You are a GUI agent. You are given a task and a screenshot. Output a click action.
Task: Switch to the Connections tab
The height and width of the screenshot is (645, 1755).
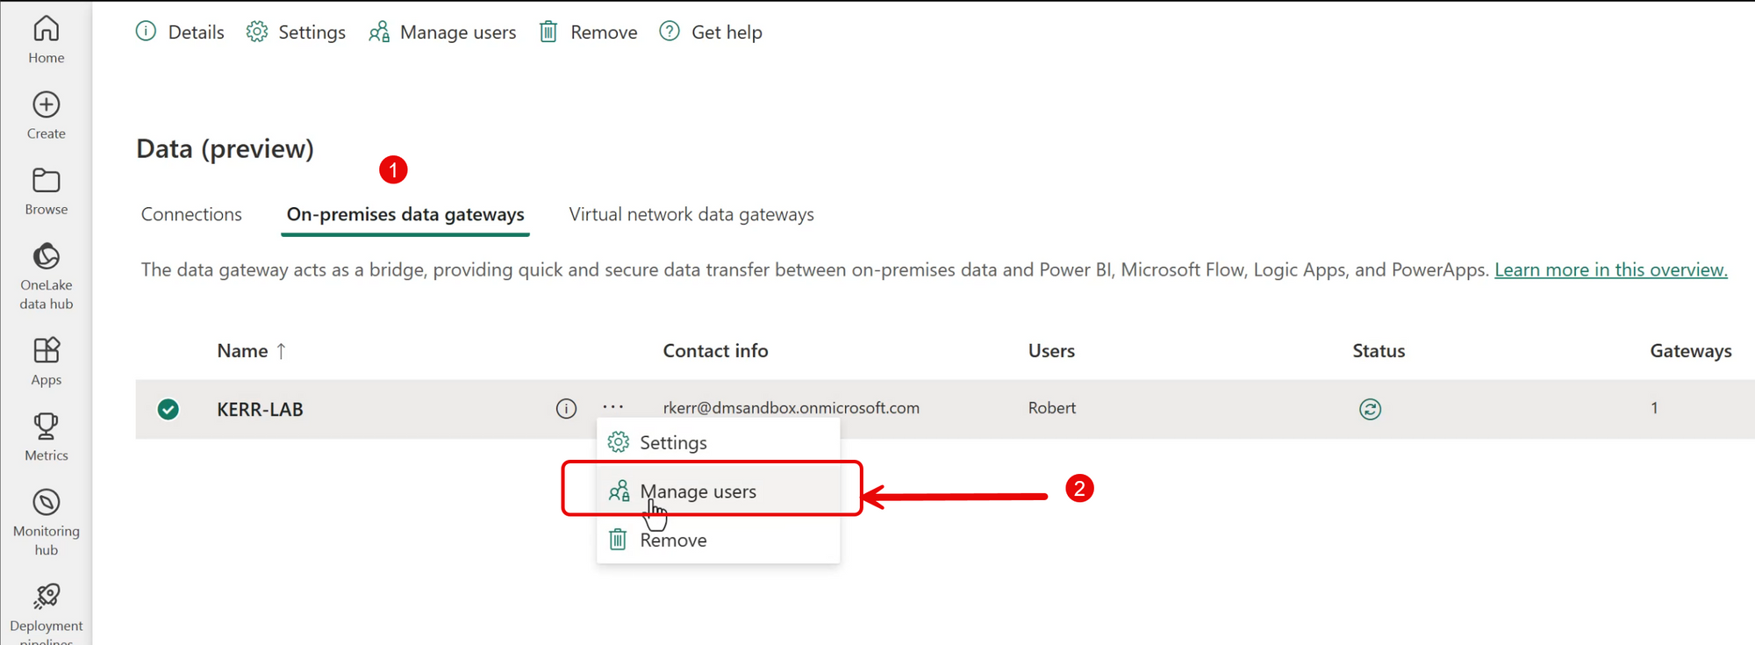pos(191,214)
